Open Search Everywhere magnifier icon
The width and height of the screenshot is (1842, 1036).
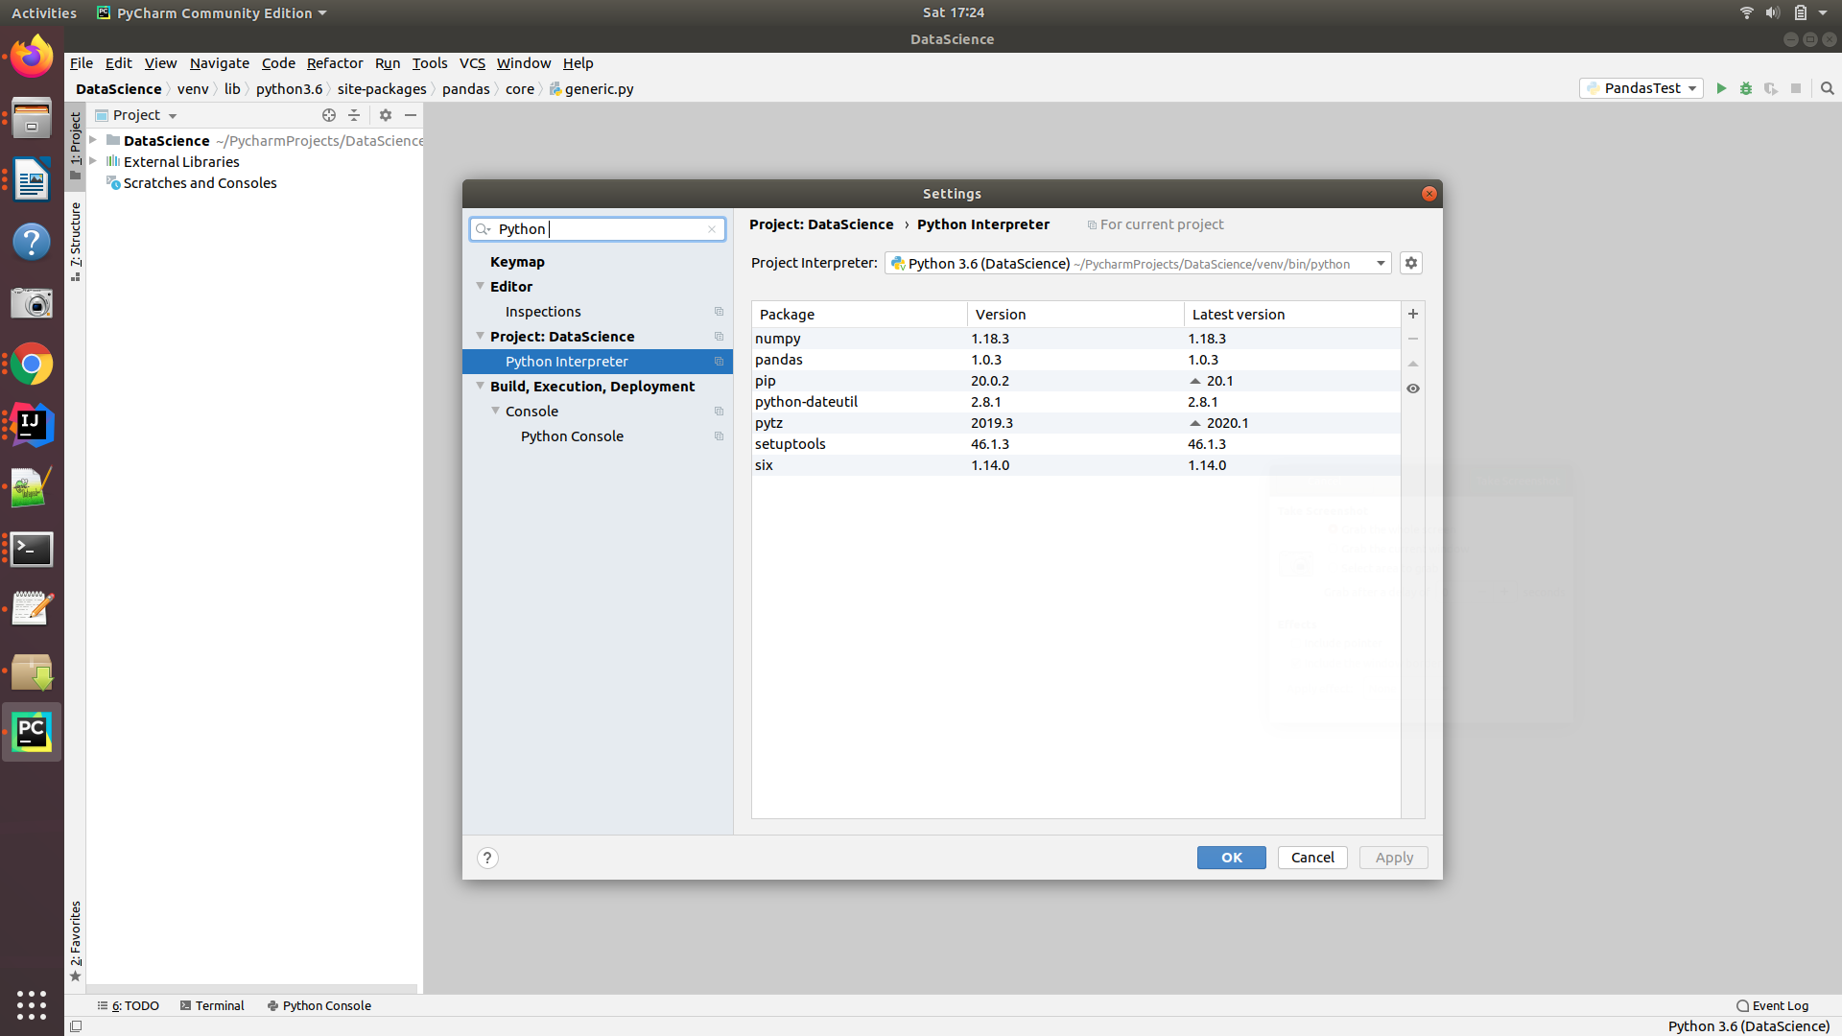(x=1828, y=88)
